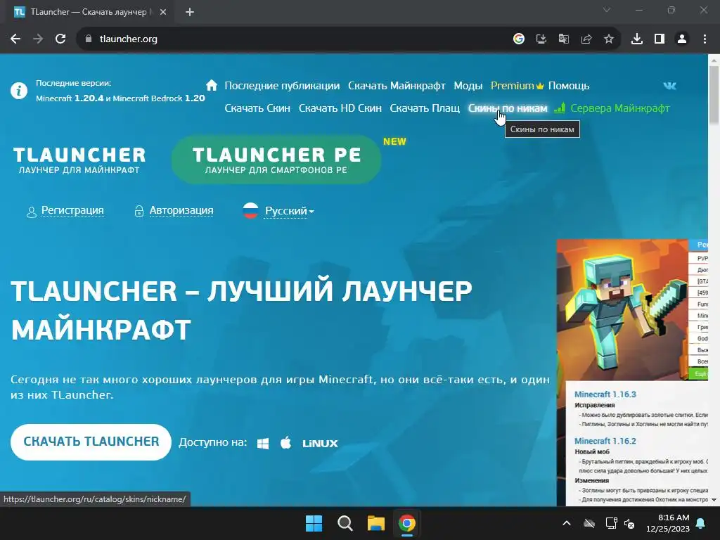This screenshot has height=540, width=720.
Task: Open Последние публикации menu item
Action: 282,86
